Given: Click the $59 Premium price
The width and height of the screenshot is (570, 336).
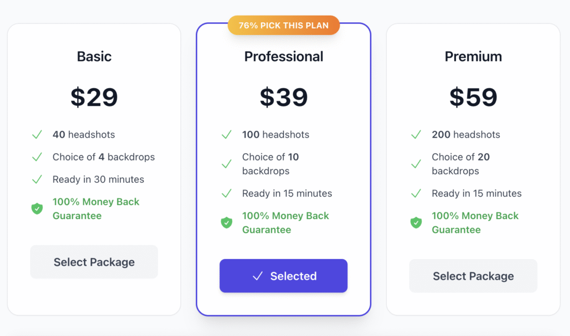Looking at the screenshot, I should [473, 98].
